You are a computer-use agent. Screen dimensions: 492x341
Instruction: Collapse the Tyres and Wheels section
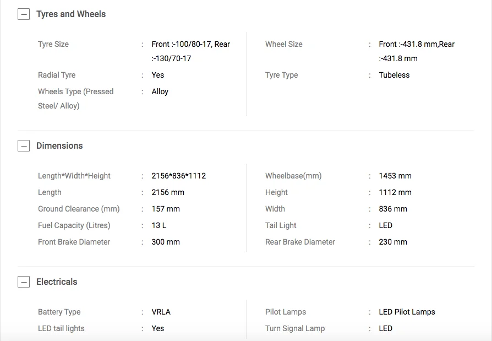[x=24, y=14]
